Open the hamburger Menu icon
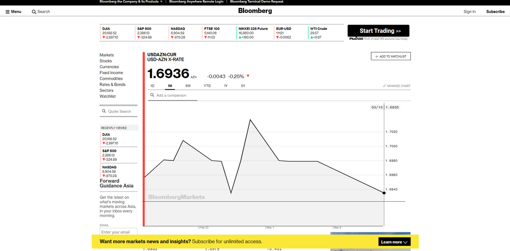 [x=8, y=12]
